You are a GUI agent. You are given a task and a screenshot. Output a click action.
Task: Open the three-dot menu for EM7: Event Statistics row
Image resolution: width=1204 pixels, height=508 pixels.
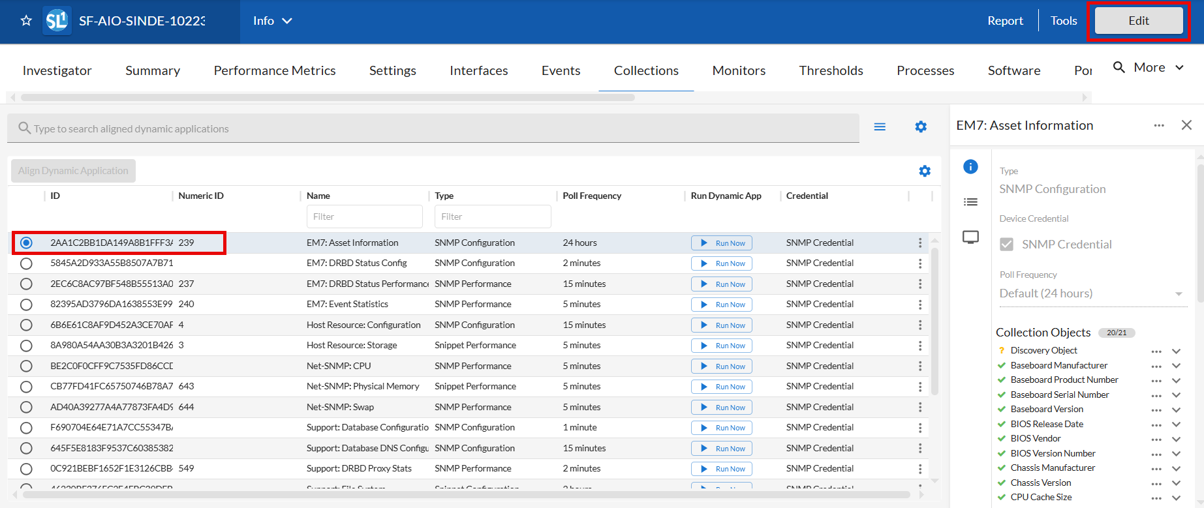(919, 305)
